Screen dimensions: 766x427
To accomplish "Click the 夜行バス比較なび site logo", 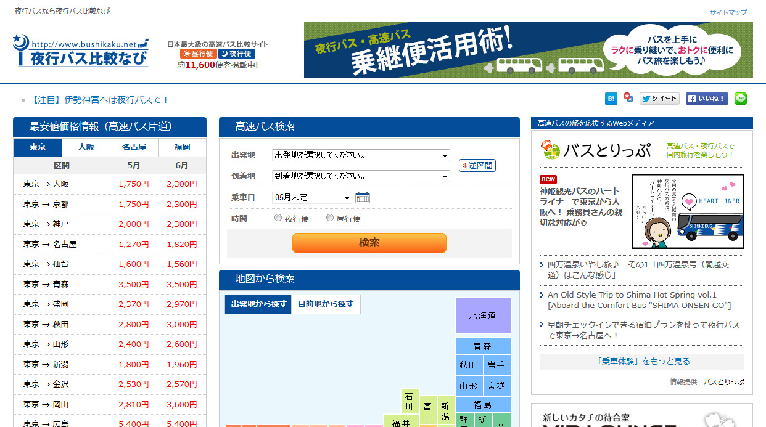I will coord(81,51).
